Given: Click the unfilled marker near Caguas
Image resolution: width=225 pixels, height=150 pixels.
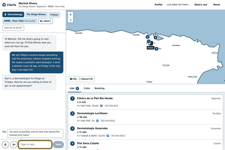Looking at the screenshot, I should click(x=166, y=65).
